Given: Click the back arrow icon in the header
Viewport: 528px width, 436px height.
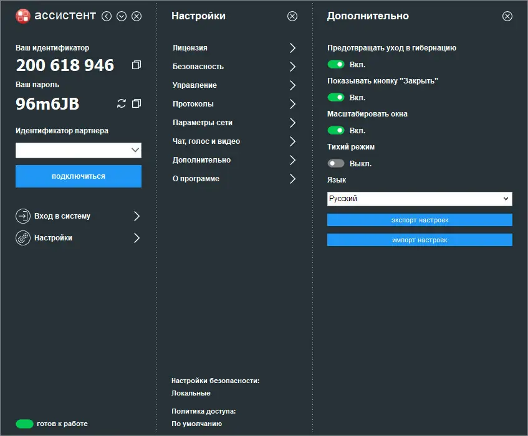Looking at the screenshot, I should [x=107, y=16].
